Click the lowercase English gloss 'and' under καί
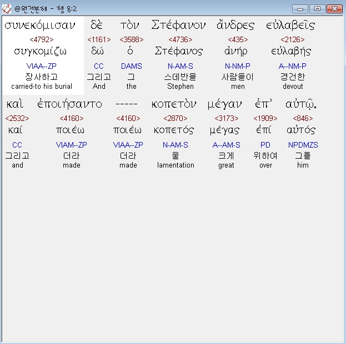 coord(17,165)
